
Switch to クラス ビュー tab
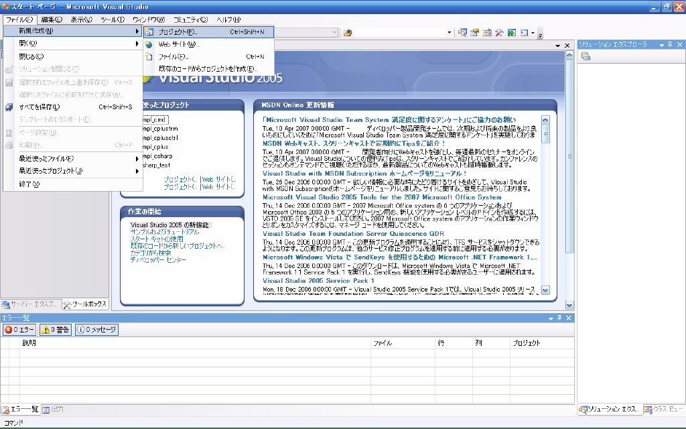pyautogui.click(x=664, y=409)
